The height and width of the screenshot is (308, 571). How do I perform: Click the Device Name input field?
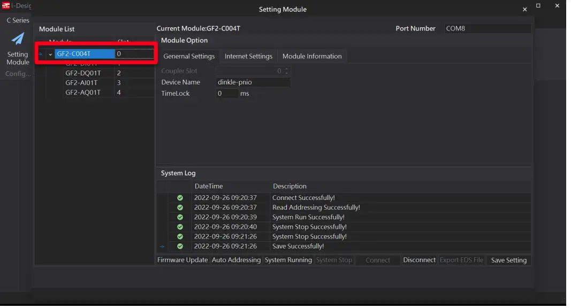pos(253,82)
